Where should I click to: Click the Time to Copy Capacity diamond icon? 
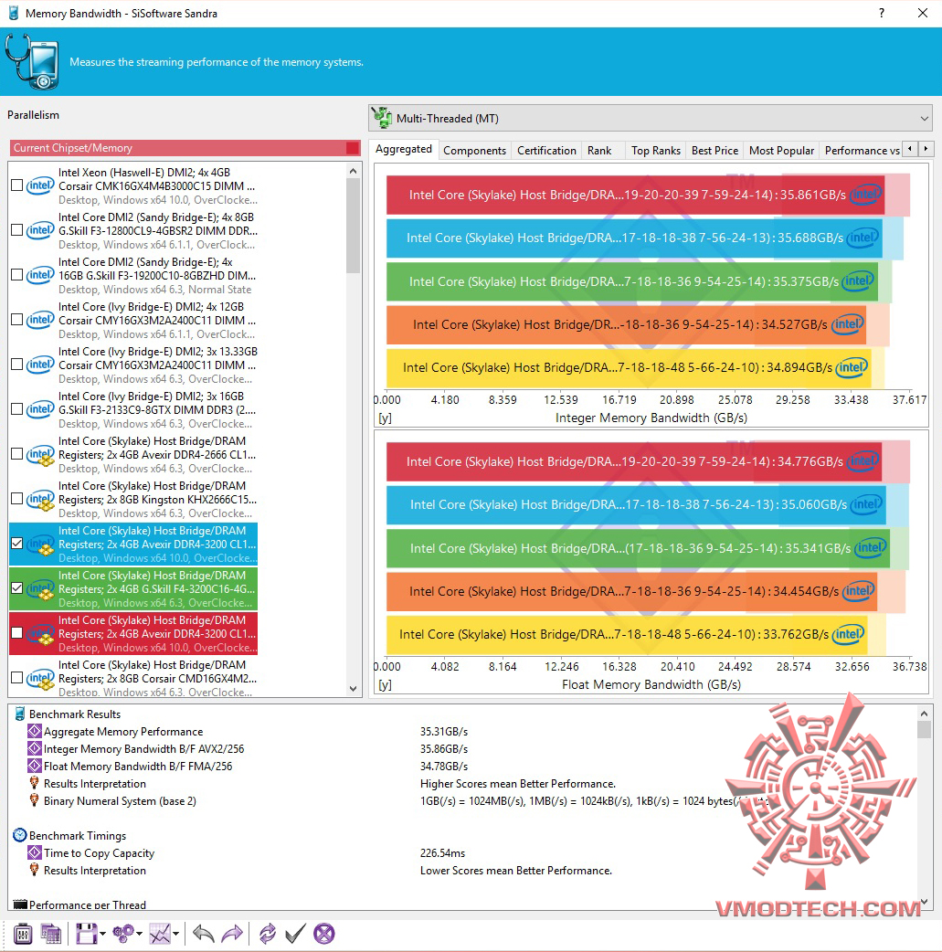point(35,852)
